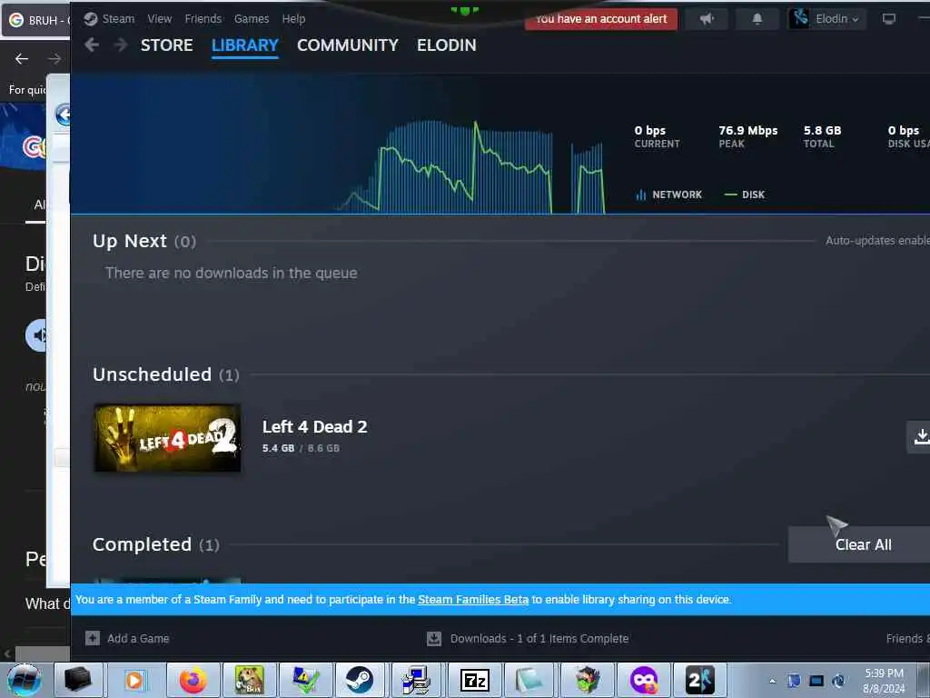
Task: Click the speaker pronunciation icon in browser
Action: [x=36, y=335]
